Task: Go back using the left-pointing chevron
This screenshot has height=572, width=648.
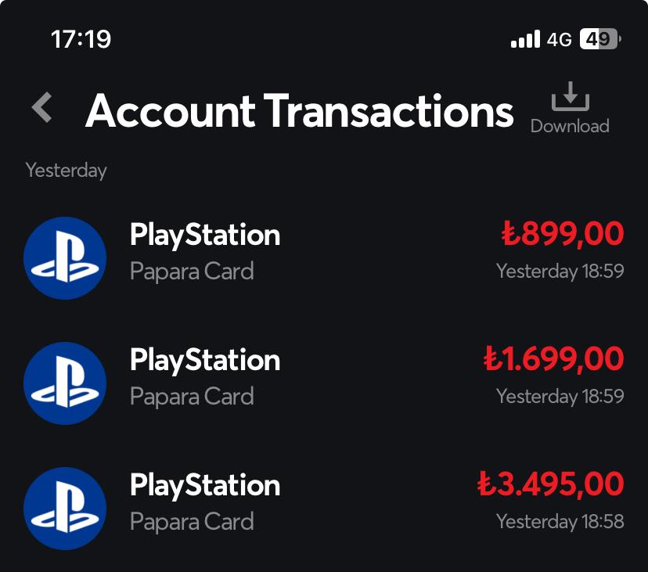Action: 41,108
